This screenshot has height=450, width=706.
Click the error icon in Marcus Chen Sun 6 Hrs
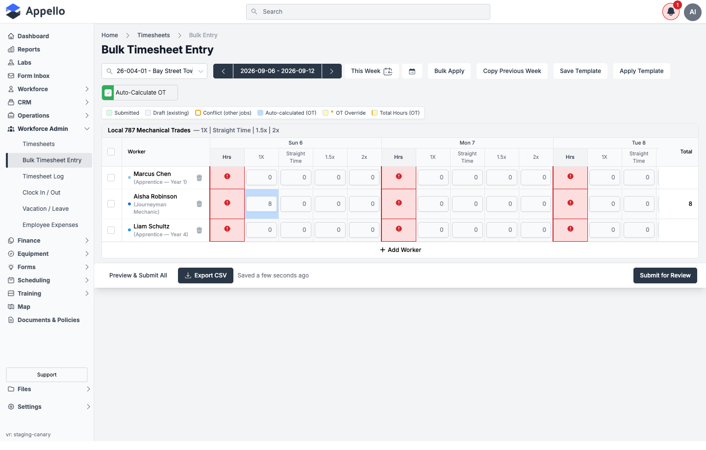(x=227, y=176)
